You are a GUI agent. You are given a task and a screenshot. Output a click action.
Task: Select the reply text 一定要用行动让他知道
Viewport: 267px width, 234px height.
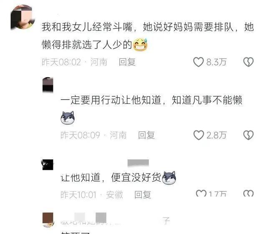pyautogui.click(x=111, y=100)
